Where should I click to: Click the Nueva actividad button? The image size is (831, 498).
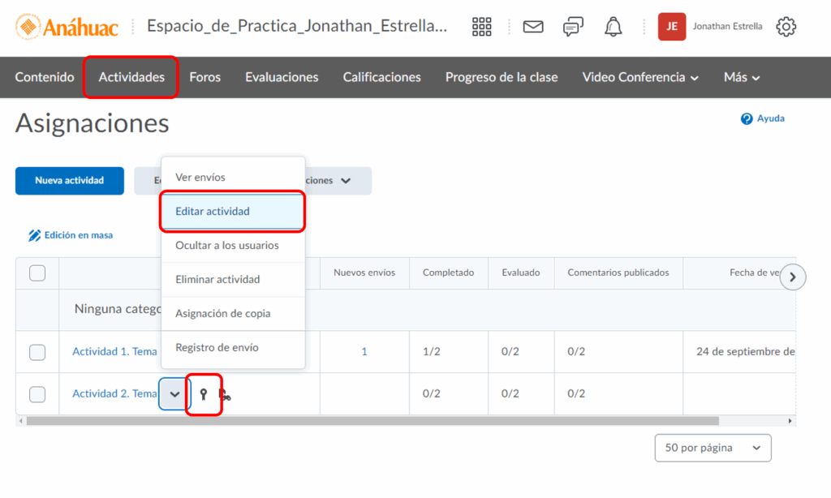pyautogui.click(x=69, y=180)
